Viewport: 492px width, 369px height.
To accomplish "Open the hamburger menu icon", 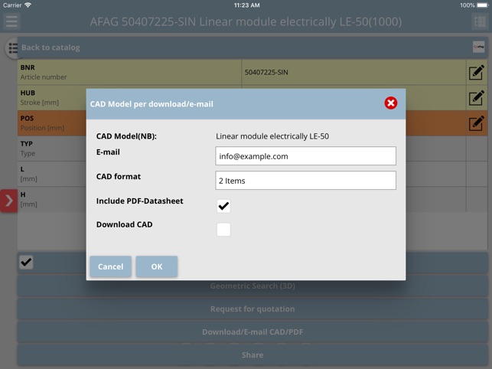I will pos(11,21).
